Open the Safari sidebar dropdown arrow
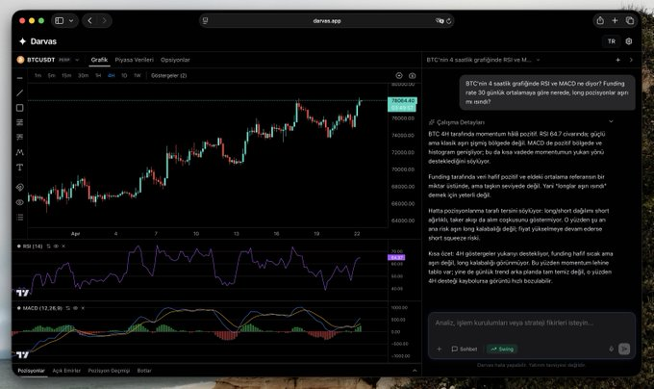The image size is (654, 389). pyautogui.click(x=71, y=20)
